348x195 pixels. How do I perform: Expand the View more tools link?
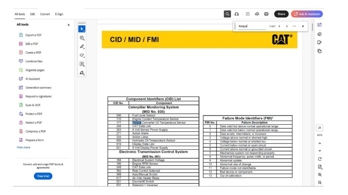[23, 147]
